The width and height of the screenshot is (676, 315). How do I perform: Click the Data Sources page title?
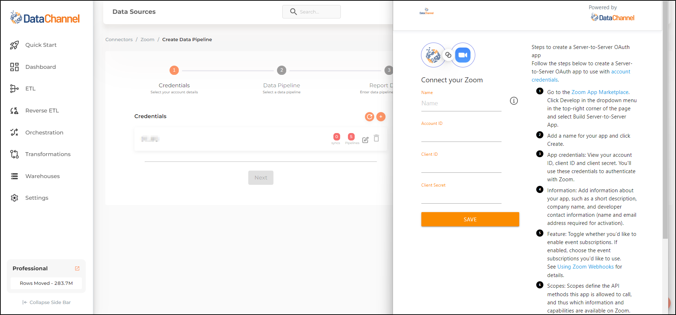134,12
